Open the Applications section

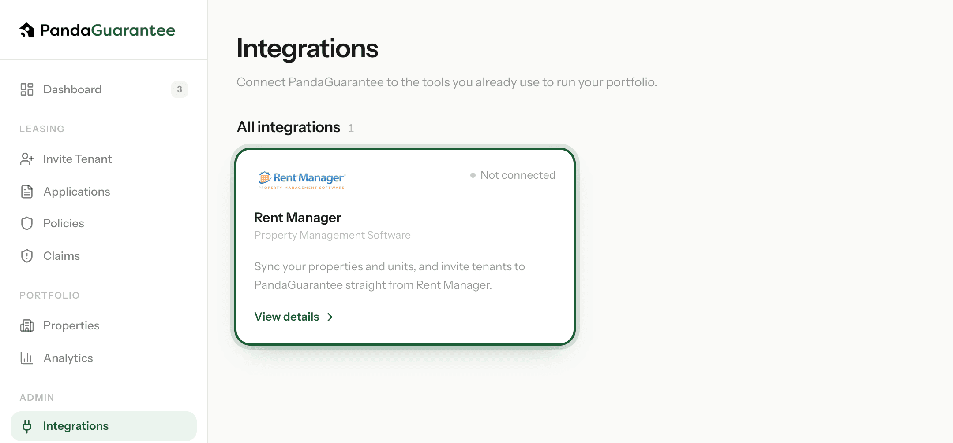[x=104, y=192]
